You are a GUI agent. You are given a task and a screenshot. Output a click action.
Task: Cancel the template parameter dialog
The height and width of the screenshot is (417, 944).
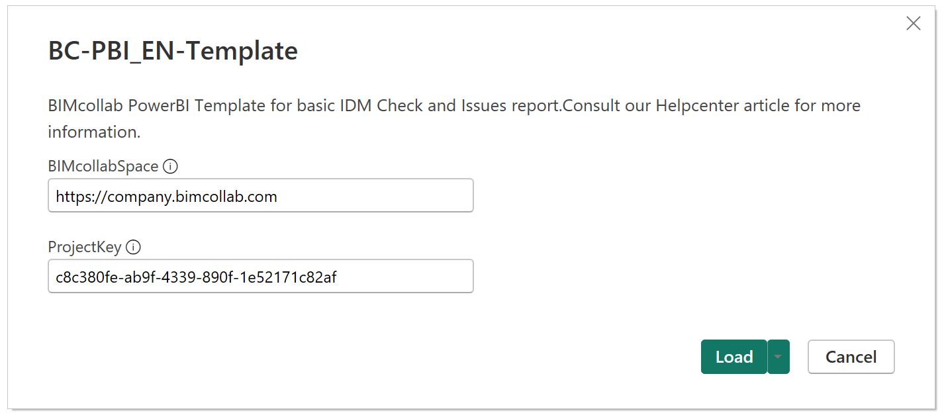(x=851, y=357)
